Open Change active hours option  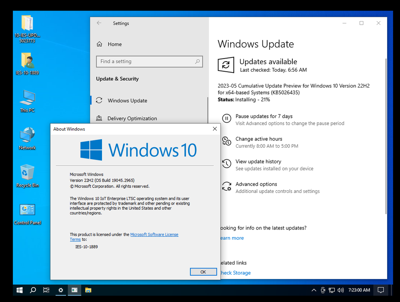point(259,139)
